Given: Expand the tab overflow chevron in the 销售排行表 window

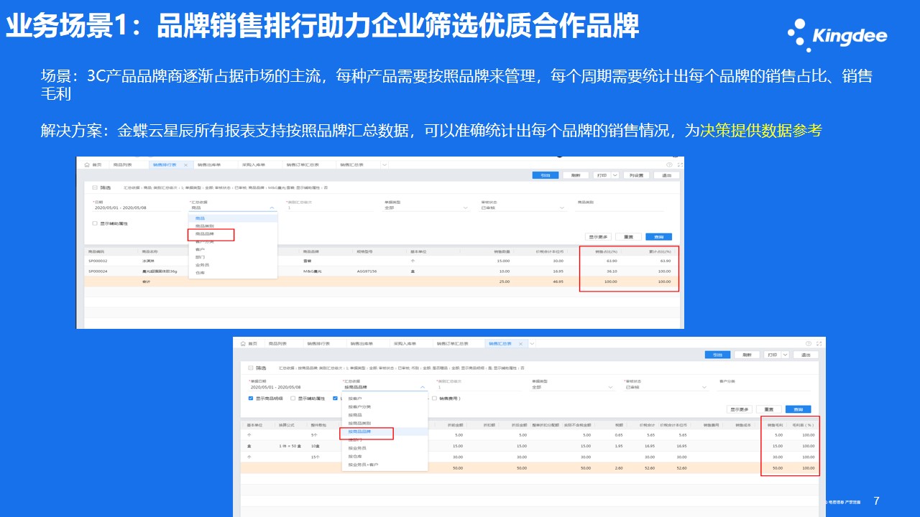Looking at the screenshot, I should point(385,165).
